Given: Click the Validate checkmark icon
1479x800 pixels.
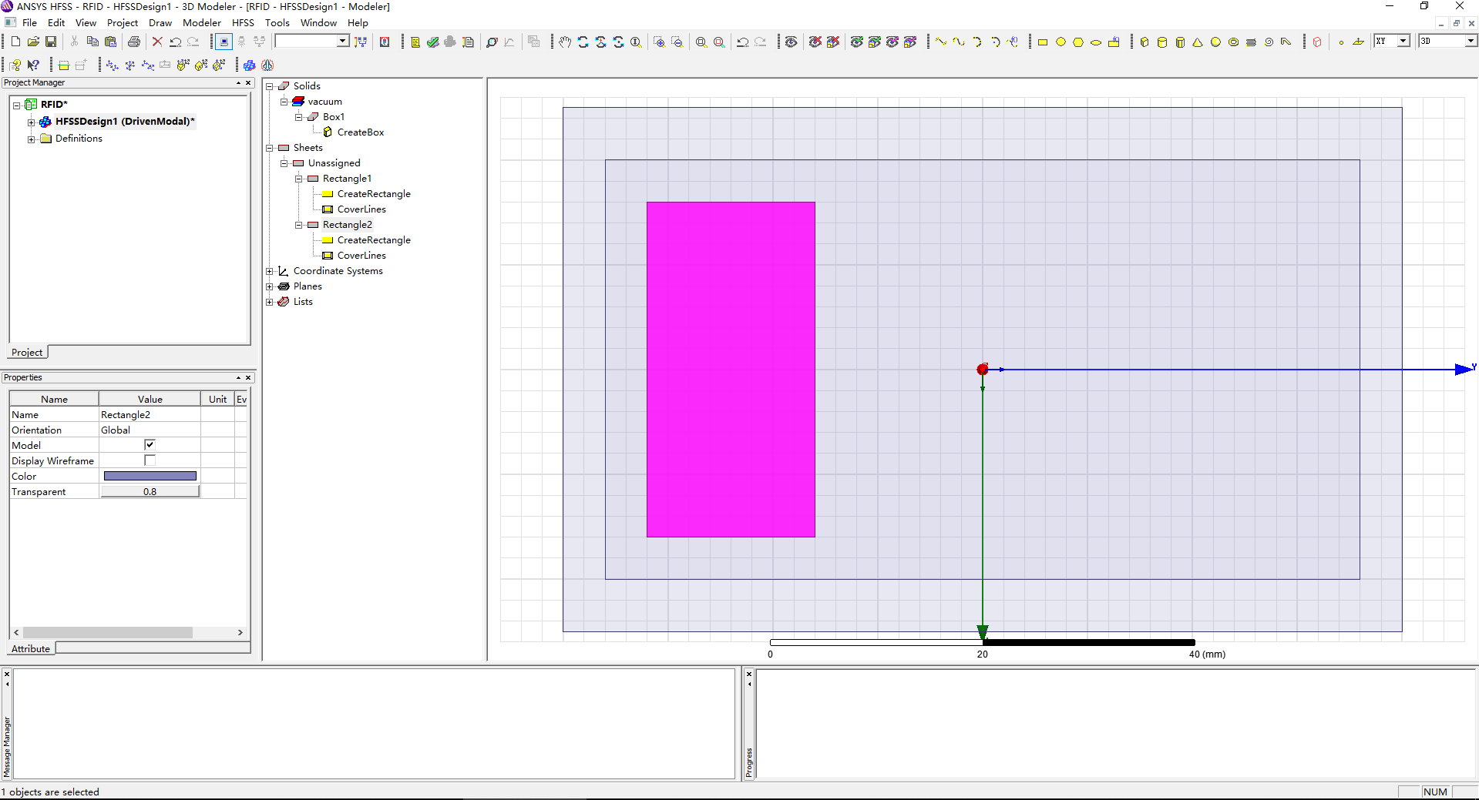Looking at the screenshot, I should click(432, 42).
